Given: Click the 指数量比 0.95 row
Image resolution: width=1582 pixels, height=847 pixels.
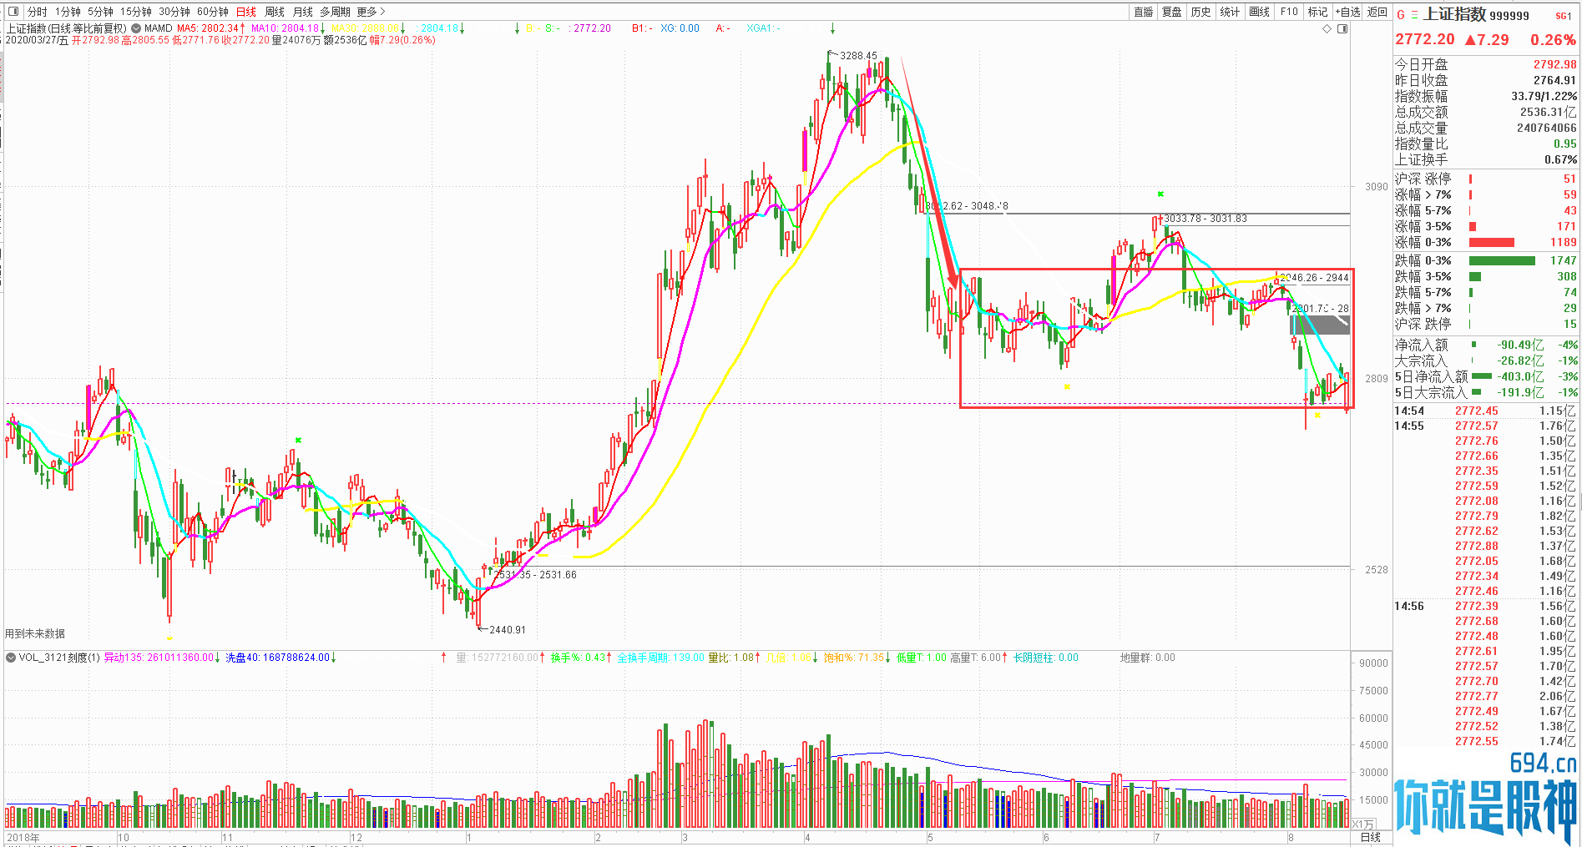Looking at the screenshot, I should (x=1486, y=144).
